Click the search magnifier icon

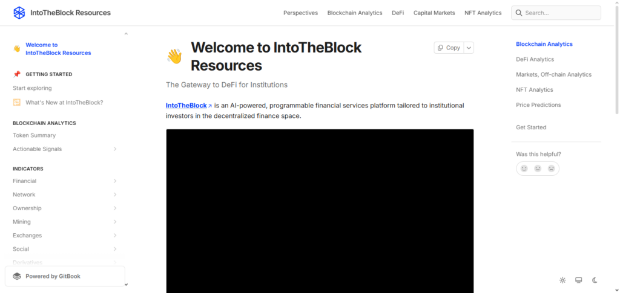[x=519, y=13]
